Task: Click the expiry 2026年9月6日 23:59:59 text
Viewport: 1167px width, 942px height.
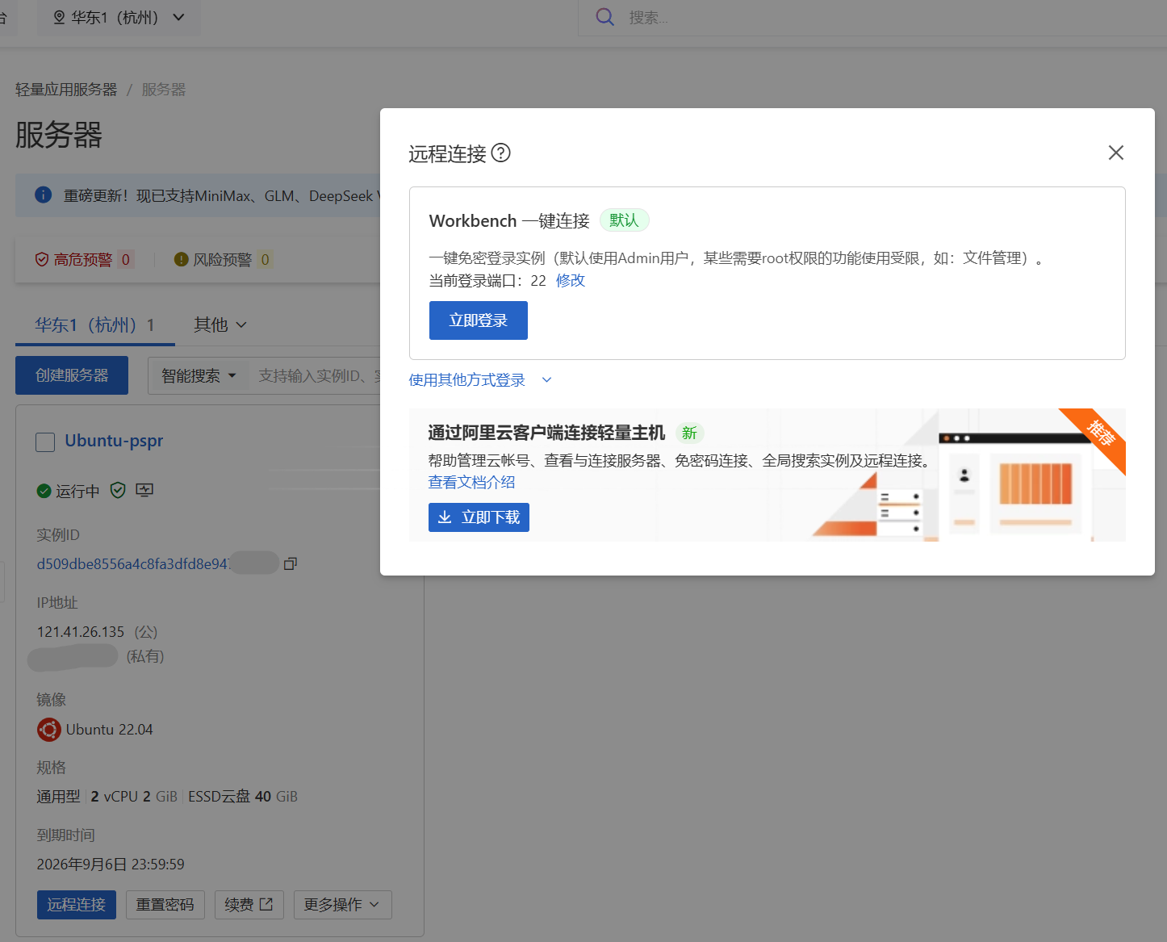Action: [111, 864]
